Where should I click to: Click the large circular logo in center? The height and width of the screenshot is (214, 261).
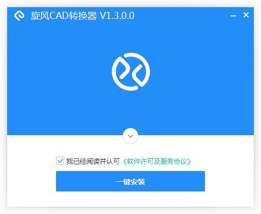[131, 72]
